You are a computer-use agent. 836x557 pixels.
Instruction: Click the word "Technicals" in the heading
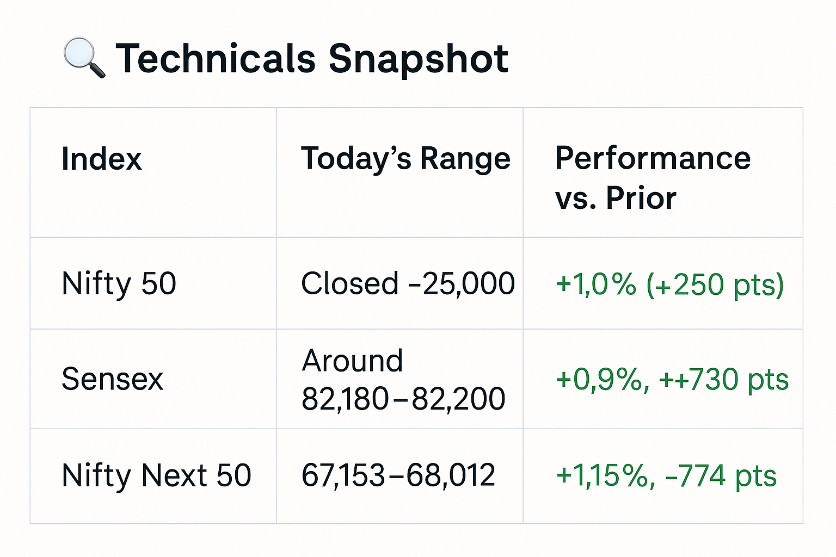216,58
